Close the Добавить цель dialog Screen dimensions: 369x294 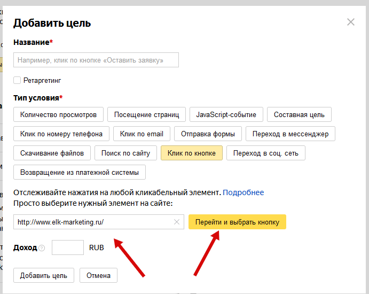point(351,22)
